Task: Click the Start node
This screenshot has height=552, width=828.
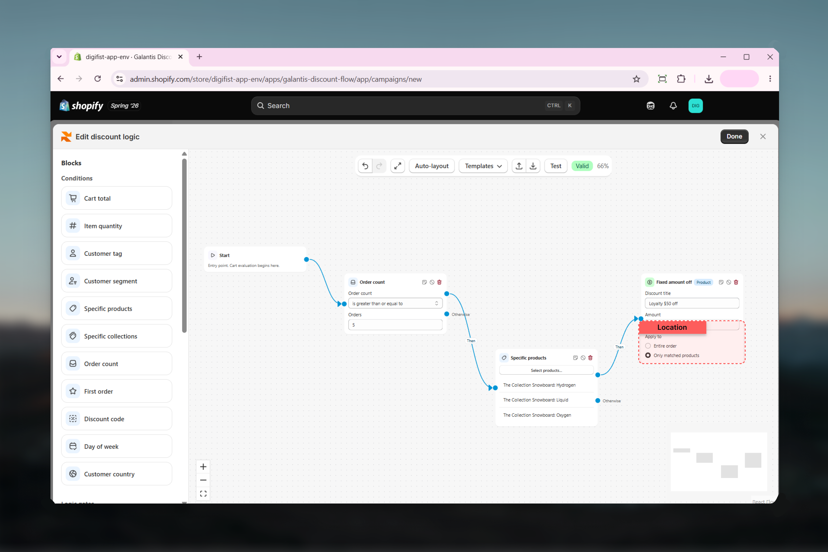Action: click(255, 259)
